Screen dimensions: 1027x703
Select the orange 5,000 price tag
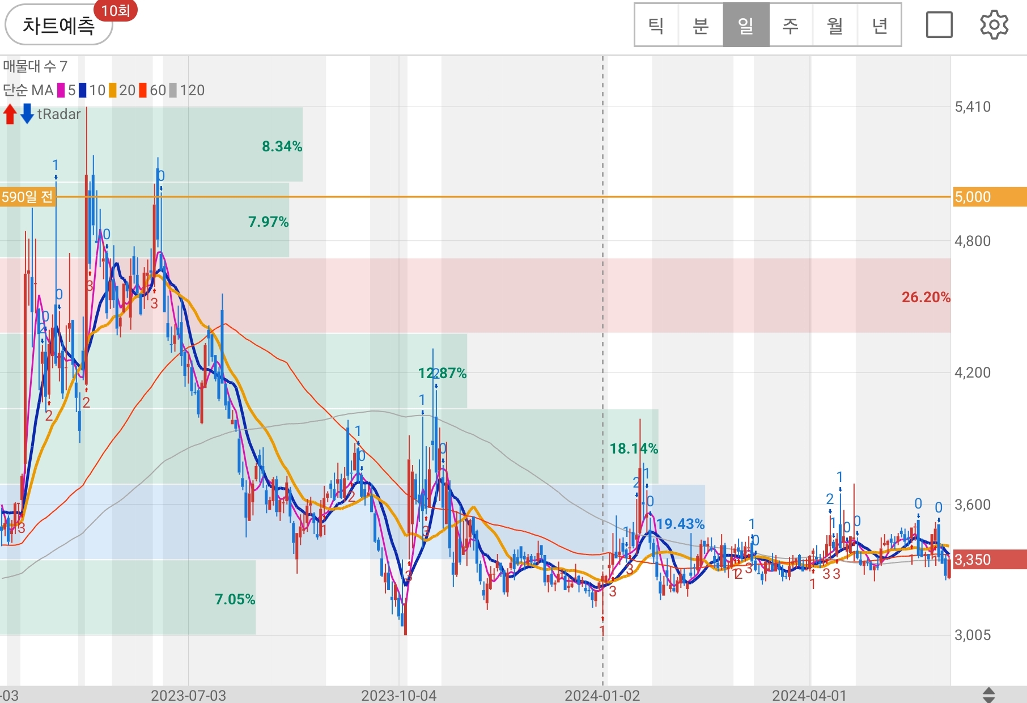pos(990,197)
